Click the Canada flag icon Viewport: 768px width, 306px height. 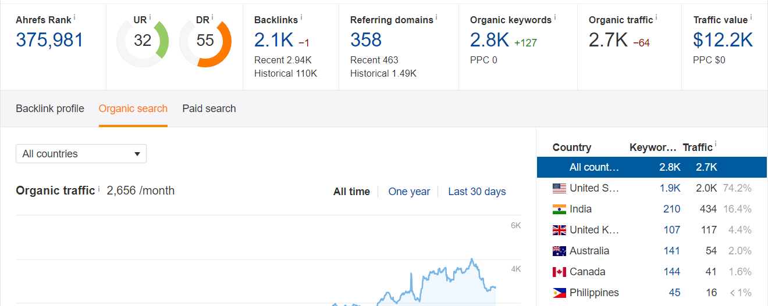tap(559, 272)
